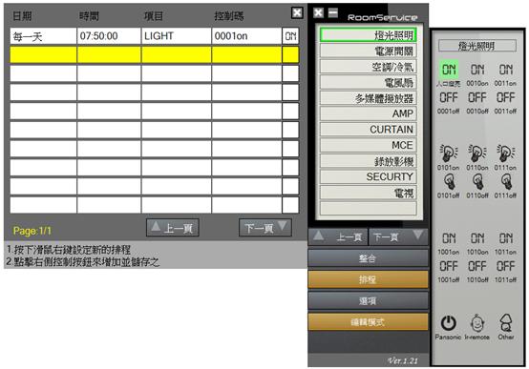Screen dimensions: 529x369
Task: Click RoomService panel 下一頁 button
Action: click(x=398, y=236)
